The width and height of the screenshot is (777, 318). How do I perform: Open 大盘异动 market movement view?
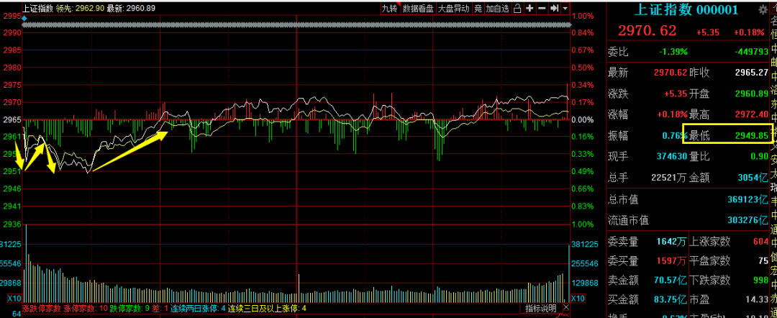point(453,8)
